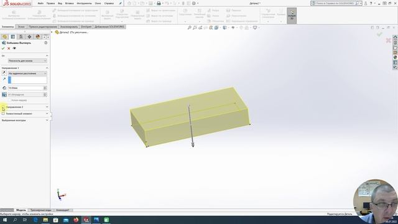Adjust the depth value spinner arrows
Screen dimensions: 398x224
coord(45,88)
